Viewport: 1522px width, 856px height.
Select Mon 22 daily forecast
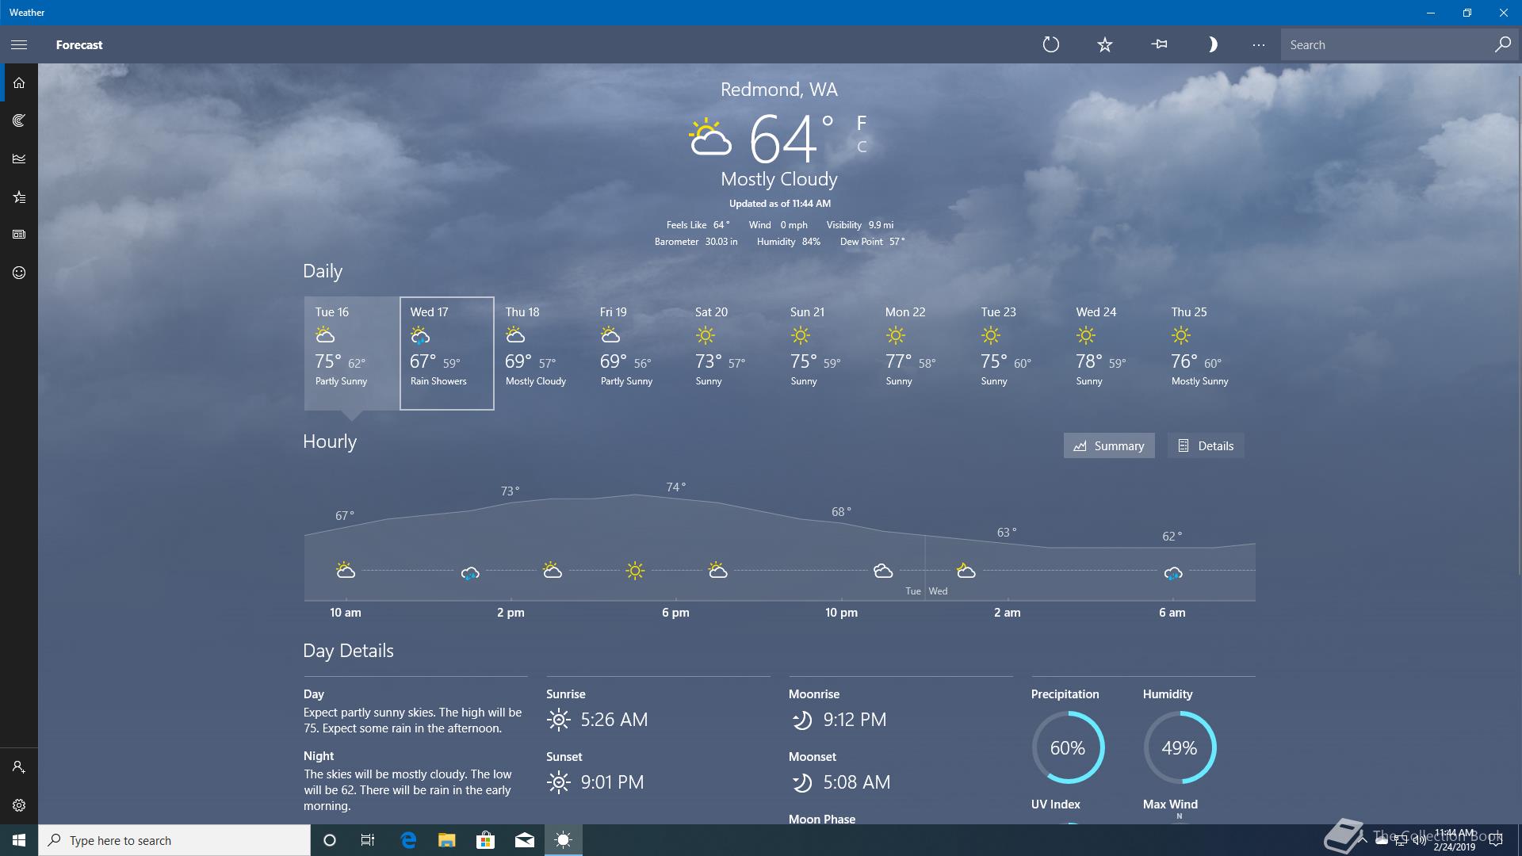[x=923, y=353]
